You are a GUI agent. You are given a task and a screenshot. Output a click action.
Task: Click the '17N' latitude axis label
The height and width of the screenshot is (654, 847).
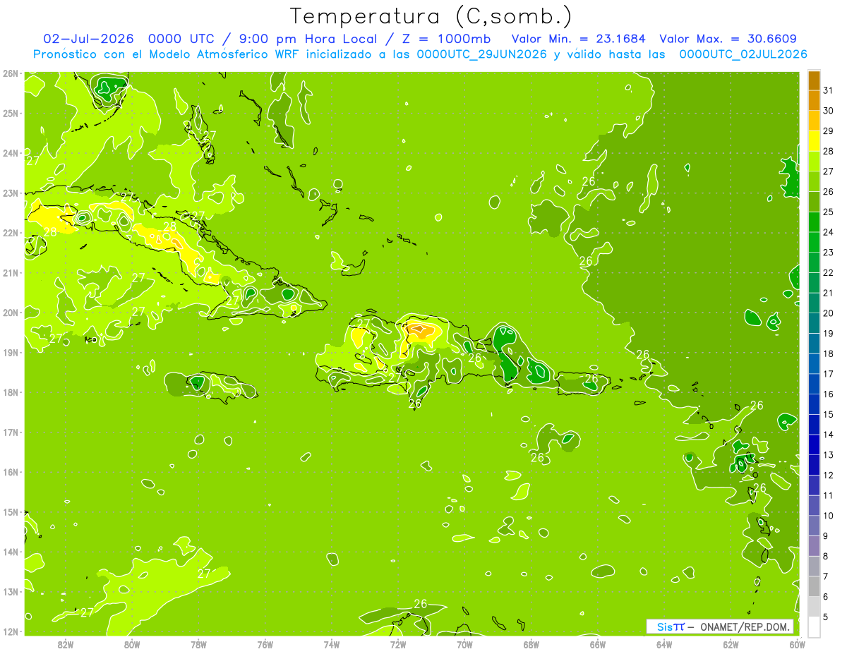pyautogui.click(x=10, y=432)
